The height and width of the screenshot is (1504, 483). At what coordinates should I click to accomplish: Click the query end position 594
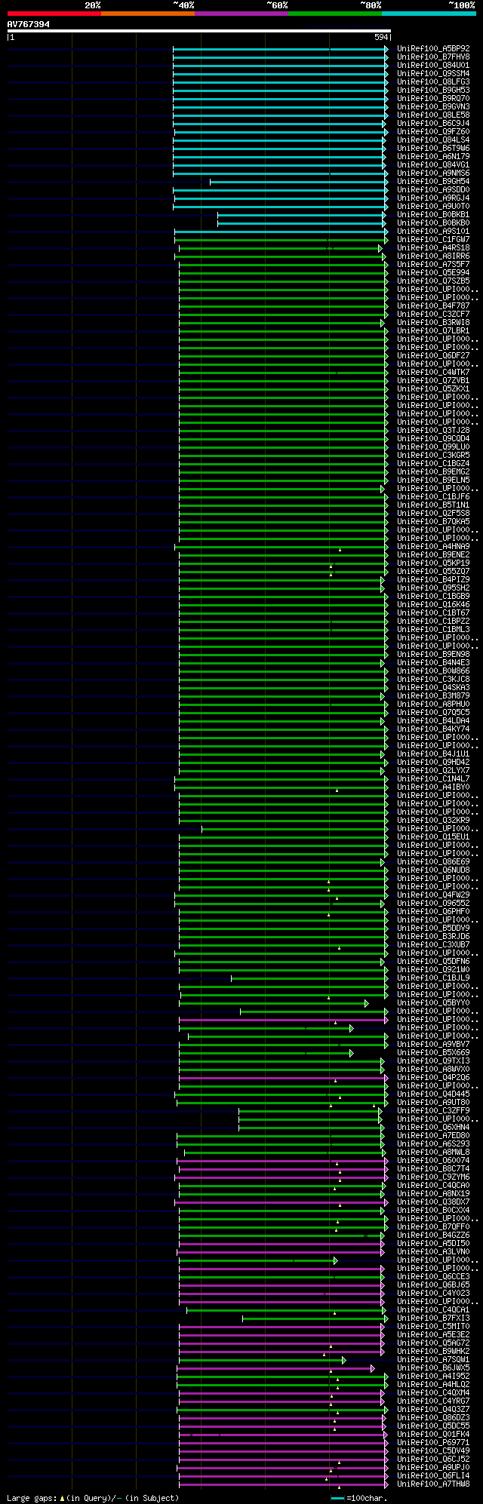point(381,37)
